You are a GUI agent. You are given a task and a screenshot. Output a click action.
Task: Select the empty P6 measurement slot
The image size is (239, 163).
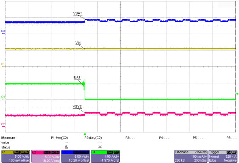231,138
